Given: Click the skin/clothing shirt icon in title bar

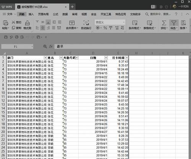Looking at the screenshot, I should pos(166,7).
